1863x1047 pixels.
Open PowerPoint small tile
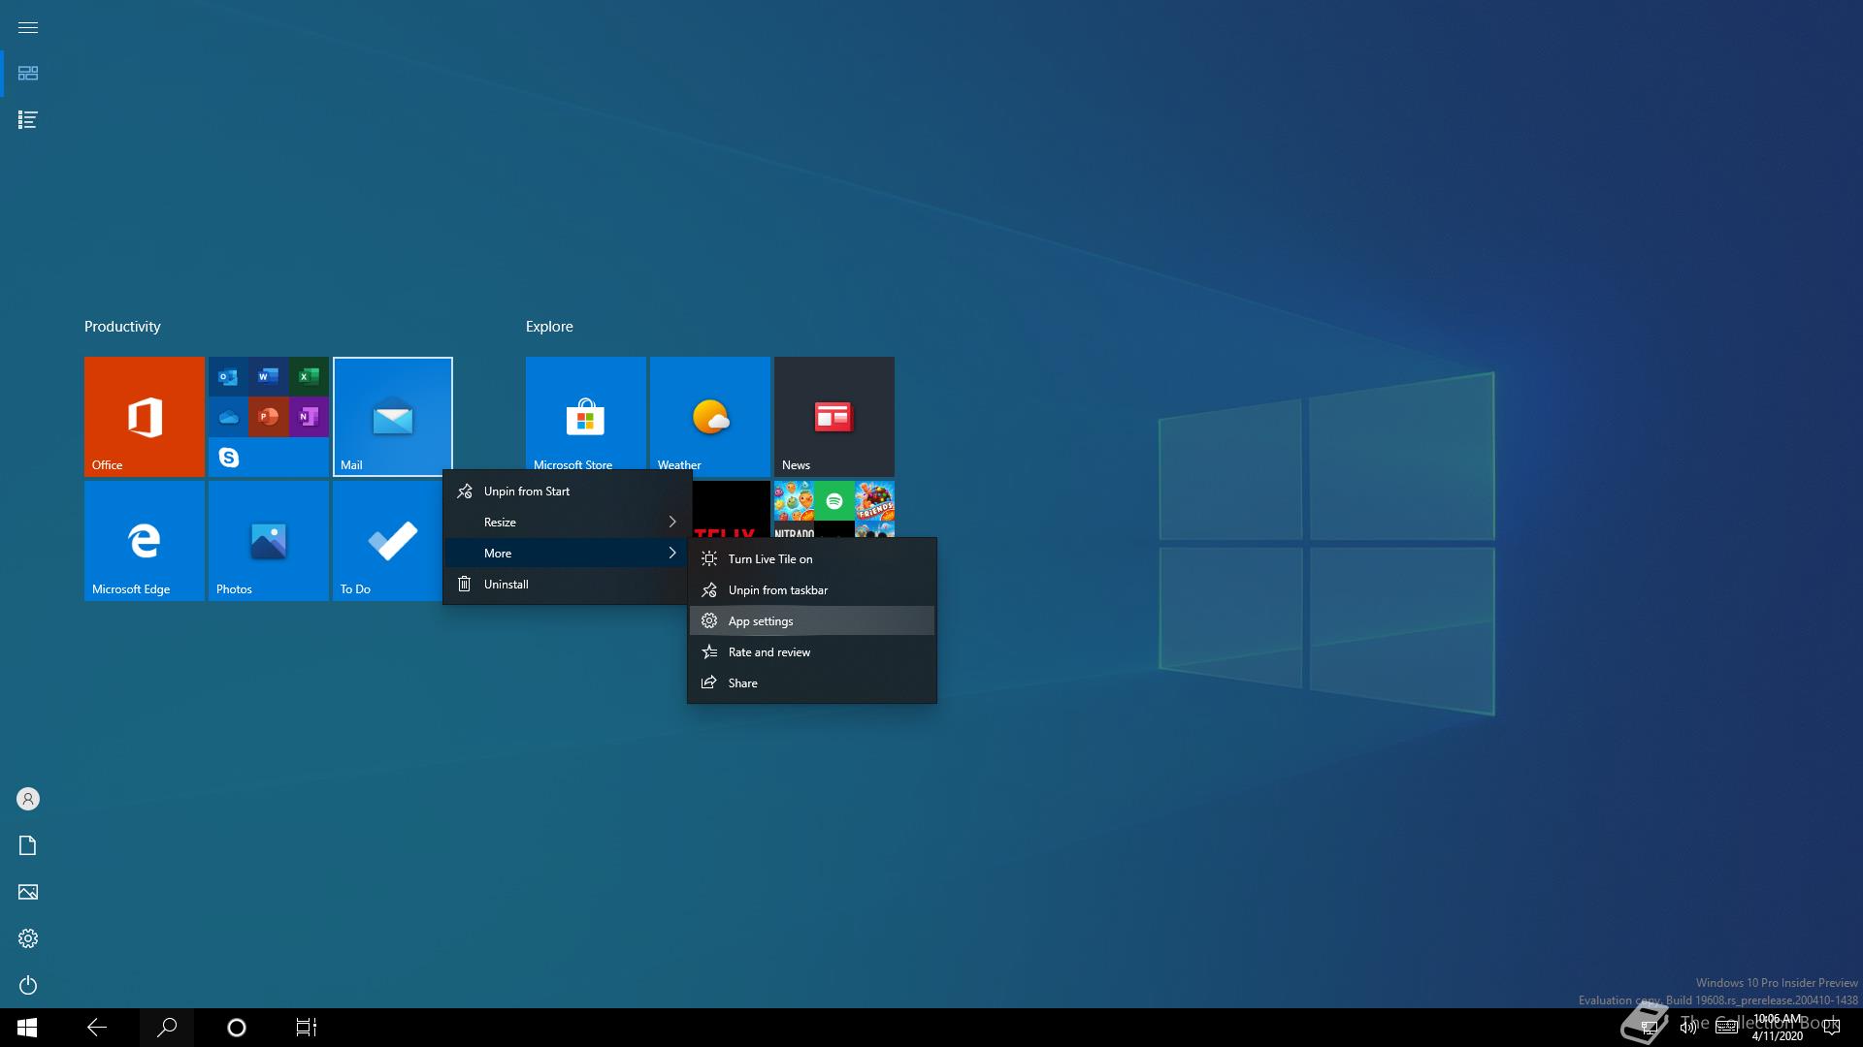coord(269,417)
